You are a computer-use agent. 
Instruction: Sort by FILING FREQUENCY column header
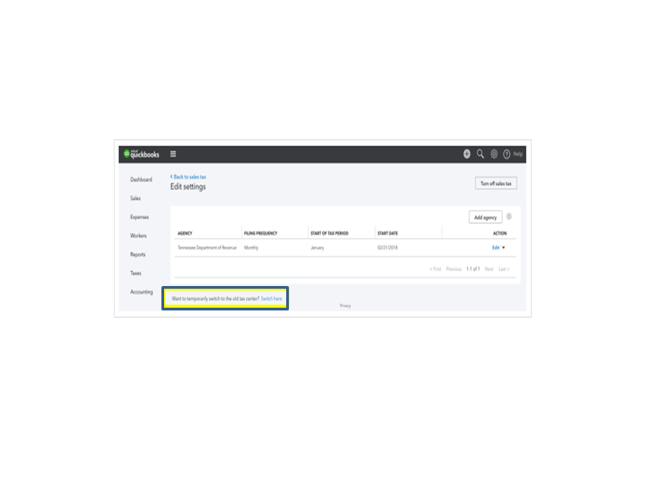point(260,233)
